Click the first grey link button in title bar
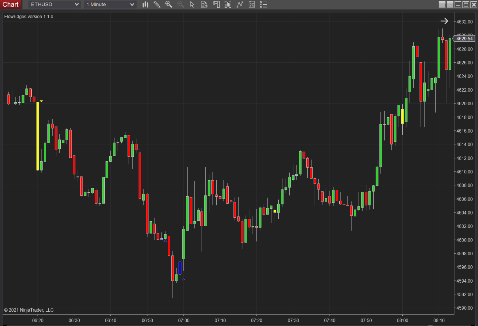The height and width of the screenshot is (326, 478). pos(442,4)
